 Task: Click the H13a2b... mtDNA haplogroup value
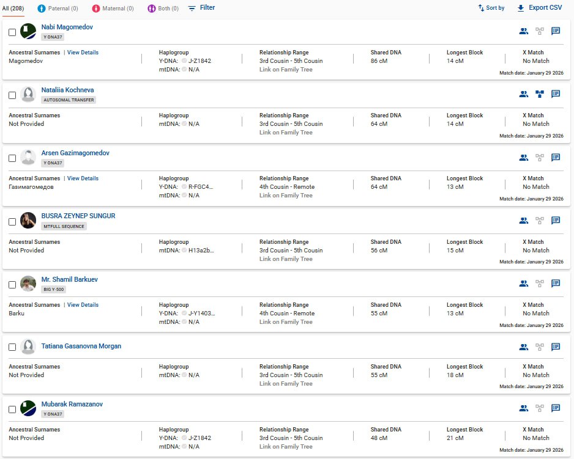click(x=201, y=251)
